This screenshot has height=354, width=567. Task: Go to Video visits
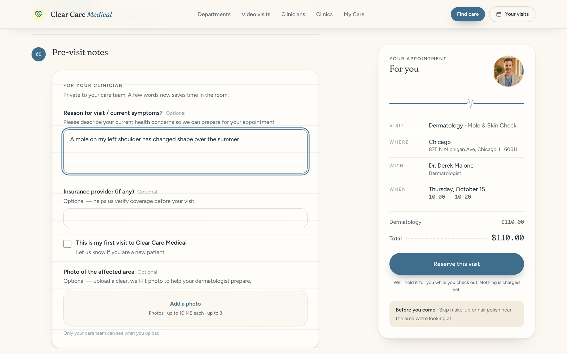tap(256, 14)
